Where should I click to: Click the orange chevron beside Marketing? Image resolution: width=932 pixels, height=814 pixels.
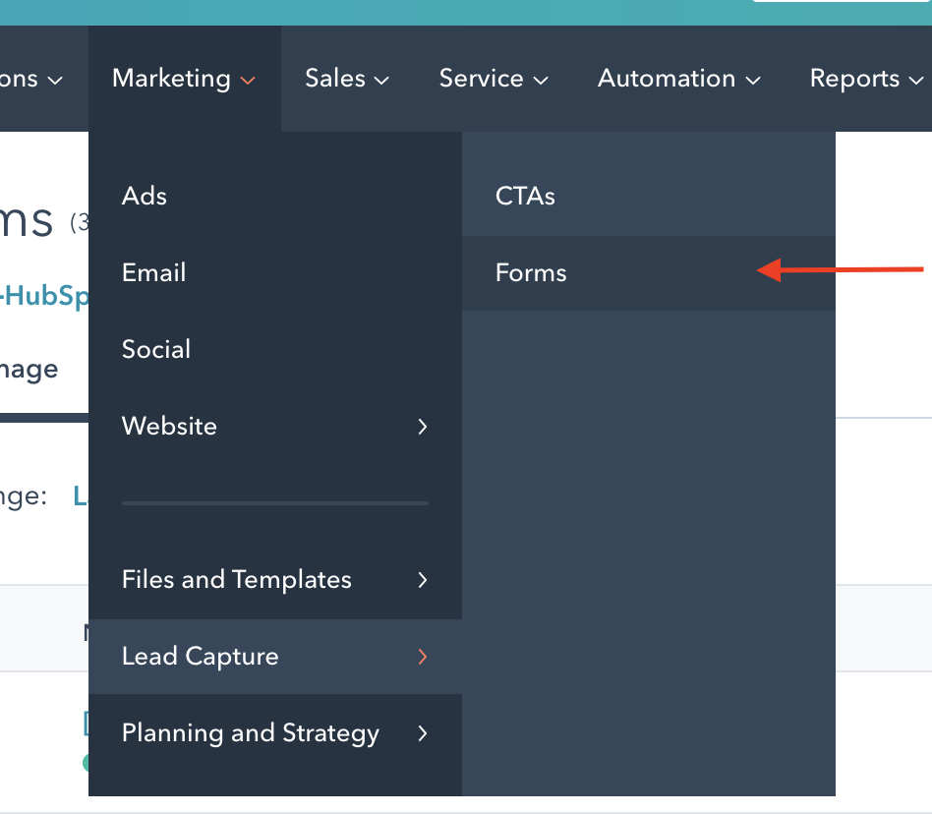[x=248, y=81]
